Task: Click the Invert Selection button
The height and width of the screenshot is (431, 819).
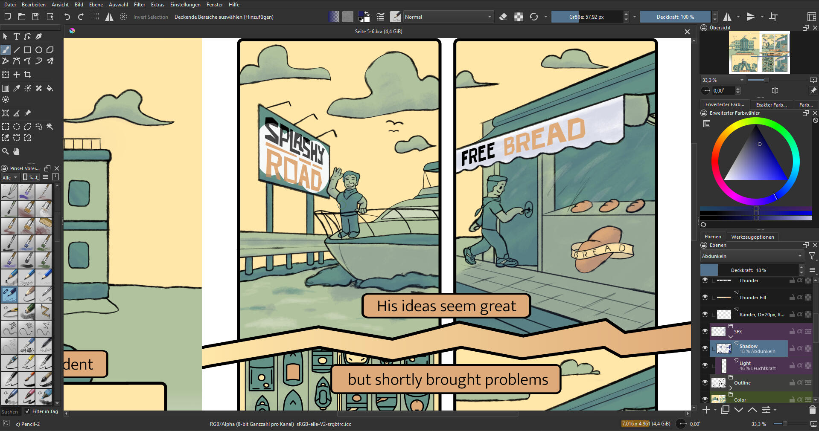Action: pyautogui.click(x=151, y=17)
